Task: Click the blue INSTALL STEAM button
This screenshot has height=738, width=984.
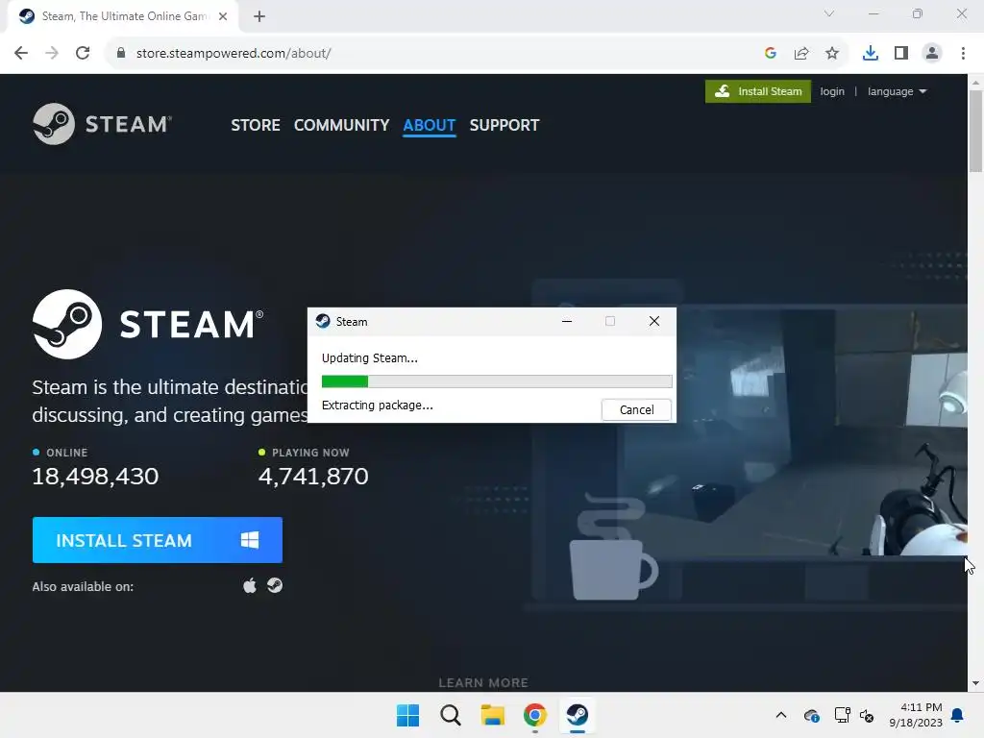Action: (x=158, y=540)
